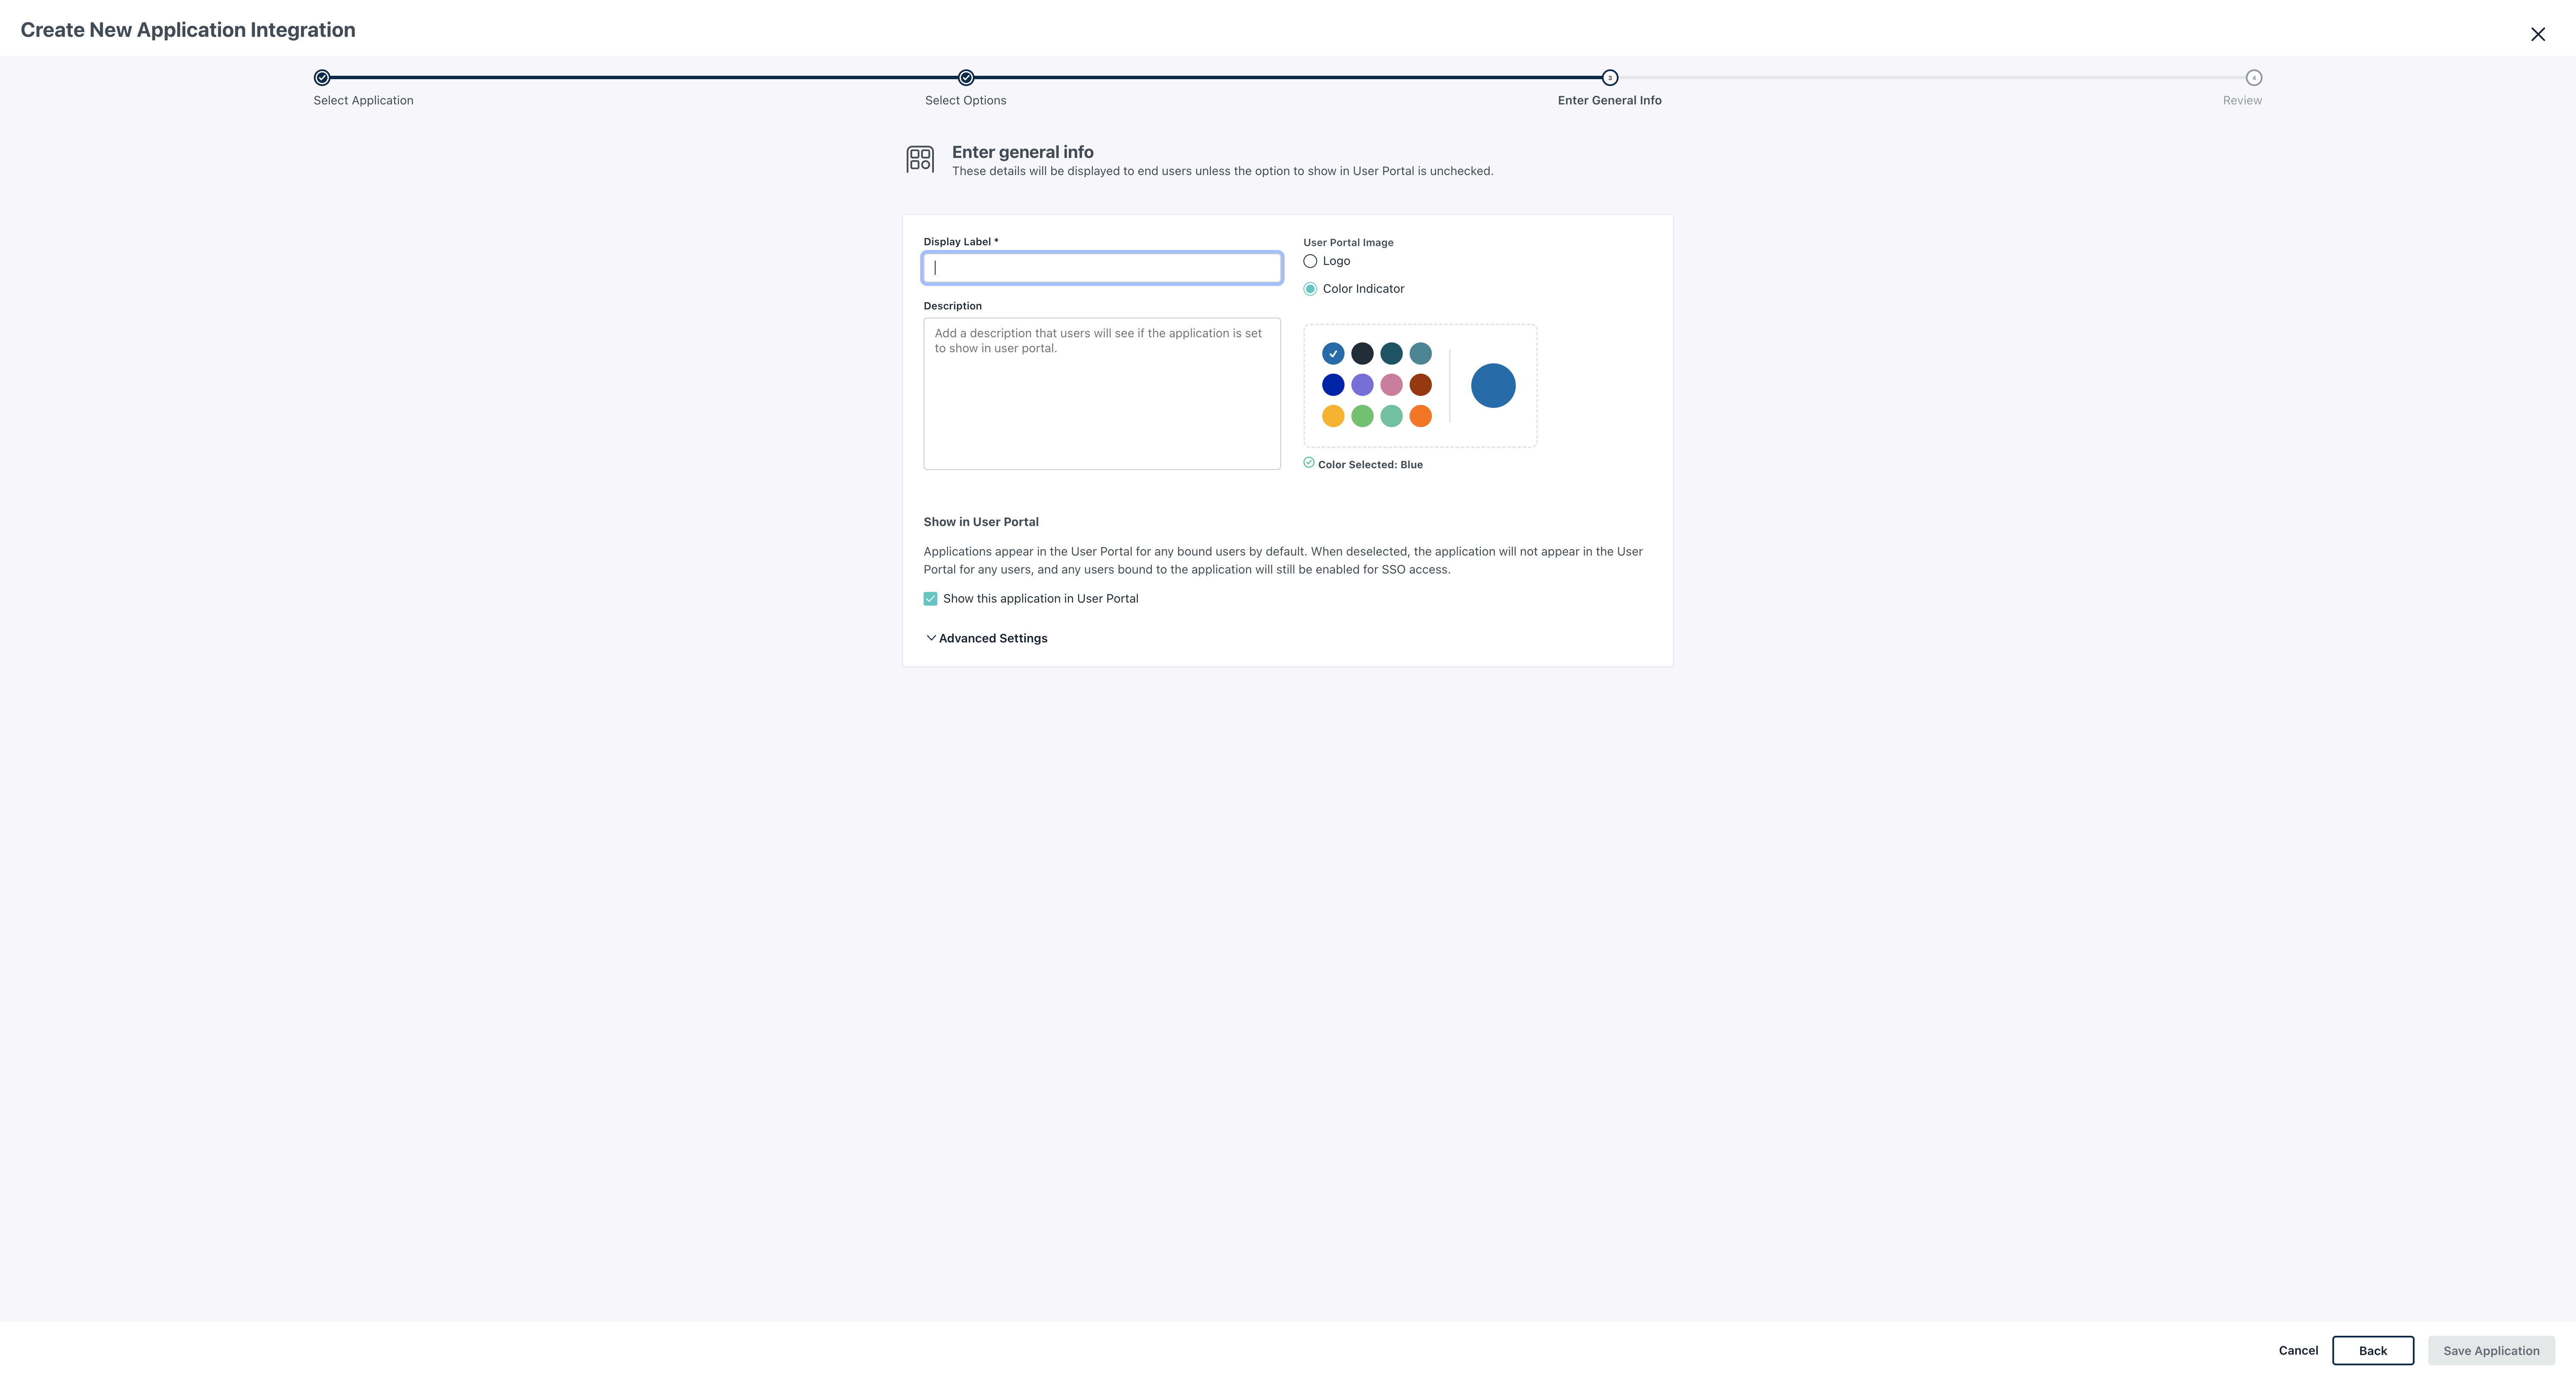Click the User Portal Image label

[1348, 243]
